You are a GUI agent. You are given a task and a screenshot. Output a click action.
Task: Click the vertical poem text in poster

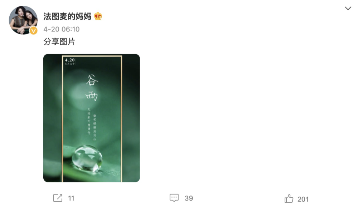pyautogui.click(x=92, y=124)
